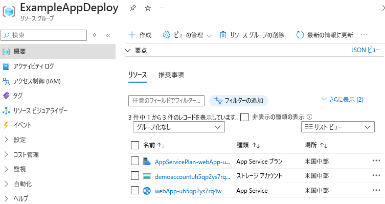Open リソース ビジュアライザー icon

pyautogui.click(x=6, y=110)
